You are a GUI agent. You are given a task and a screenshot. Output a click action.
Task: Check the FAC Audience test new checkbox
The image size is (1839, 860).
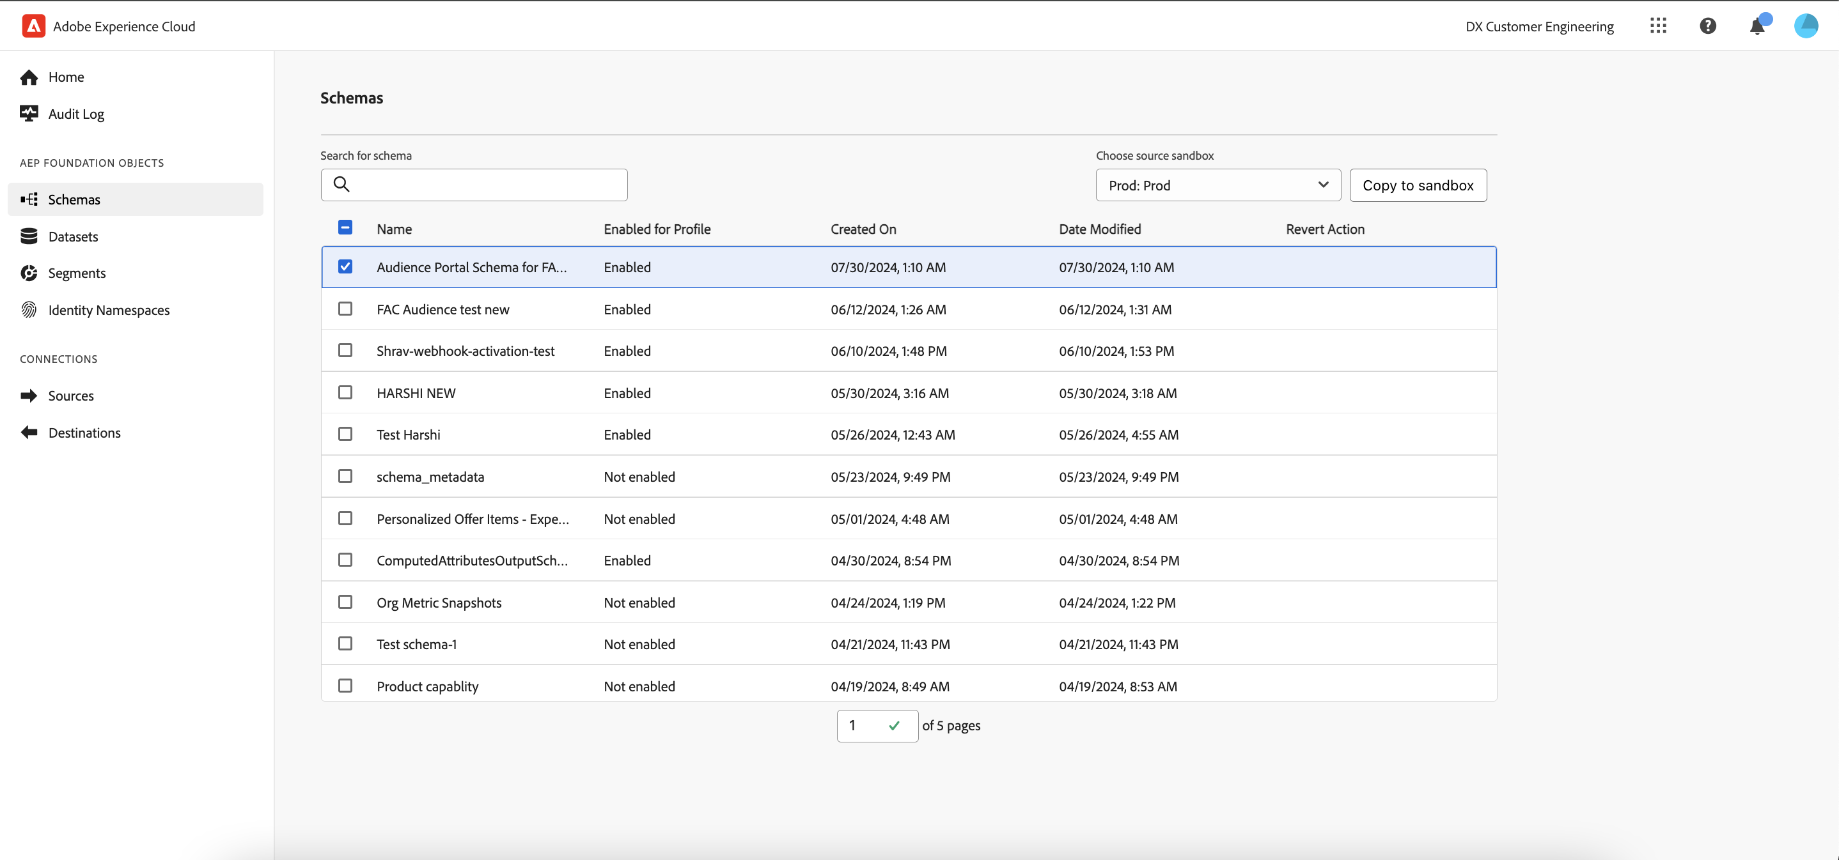[x=345, y=309]
